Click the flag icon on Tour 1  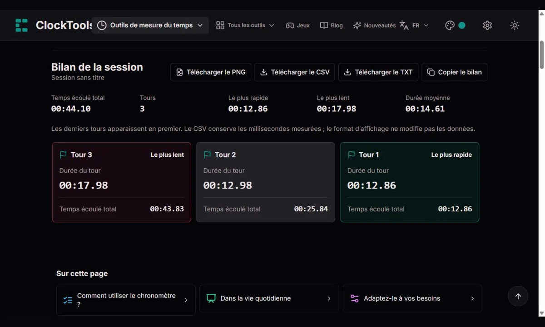pos(351,155)
